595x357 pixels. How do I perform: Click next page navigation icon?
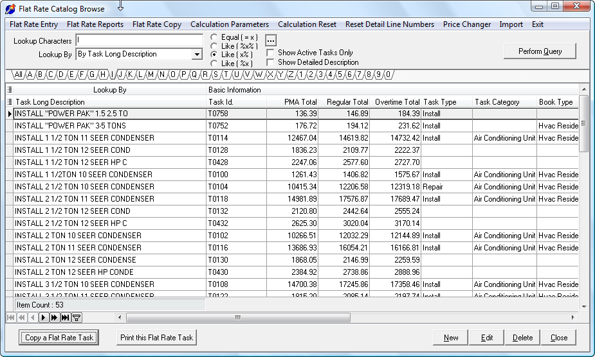click(x=55, y=318)
